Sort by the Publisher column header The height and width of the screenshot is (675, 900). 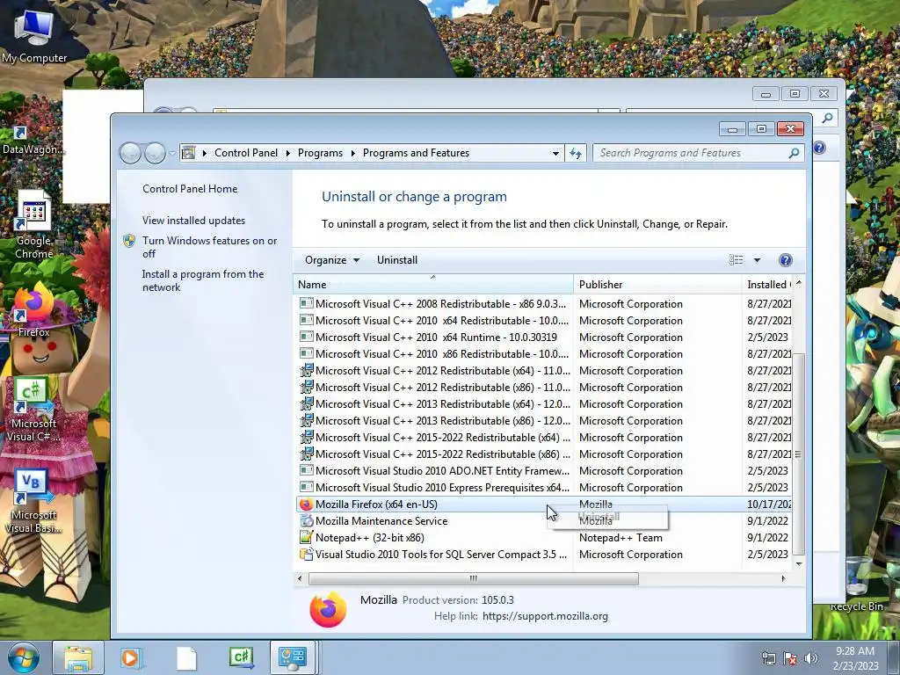tap(657, 284)
